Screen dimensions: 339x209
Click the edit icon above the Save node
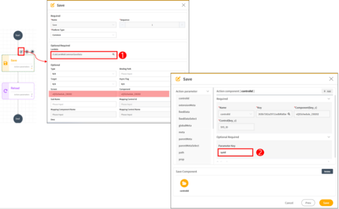[x=21, y=52]
